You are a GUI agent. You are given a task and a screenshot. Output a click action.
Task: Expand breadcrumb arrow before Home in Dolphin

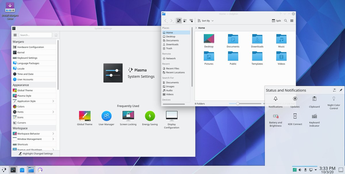(196, 28)
